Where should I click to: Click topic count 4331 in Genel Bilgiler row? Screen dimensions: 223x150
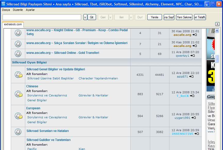click(x=140, y=75)
